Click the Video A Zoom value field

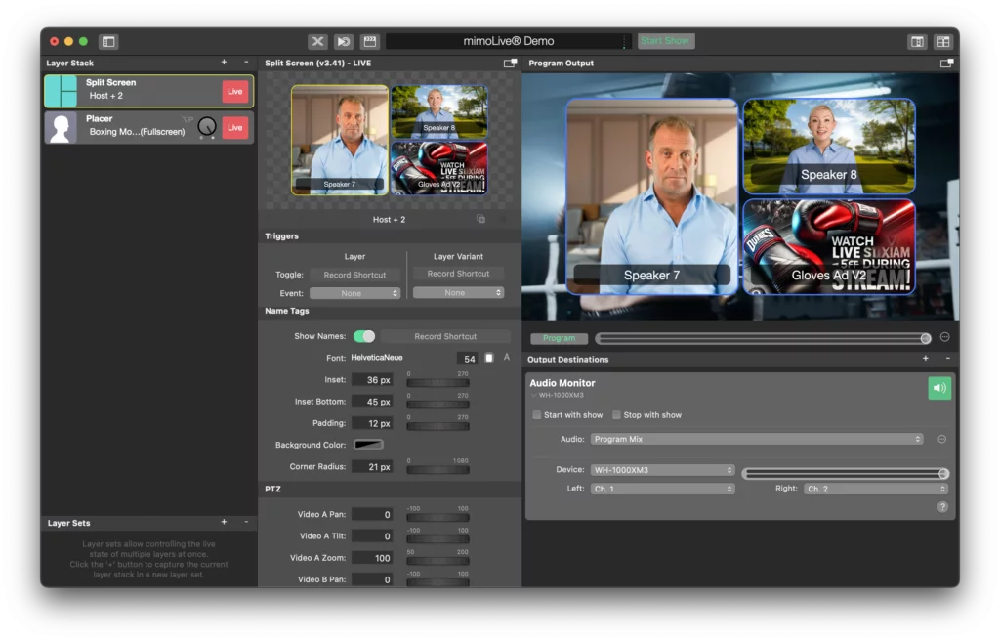(x=372, y=558)
